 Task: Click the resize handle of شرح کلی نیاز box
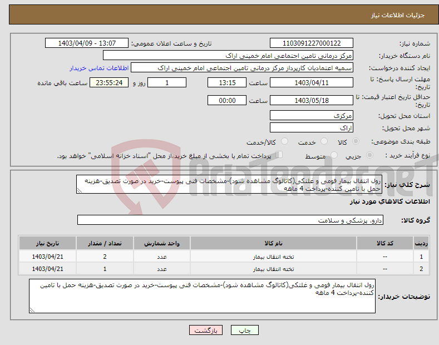coord(80,191)
